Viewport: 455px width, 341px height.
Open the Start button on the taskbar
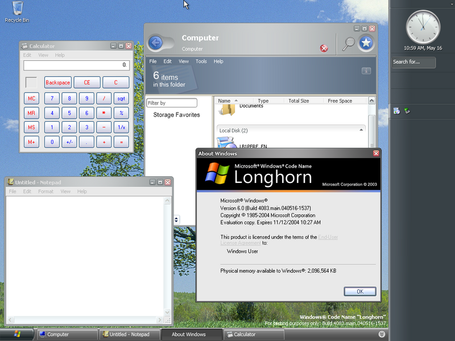point(17,334)
